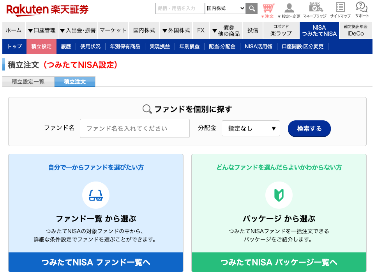Click どんなファンドを選んだらよいかわからない方 text
376x275 pixels.
point(279,167)
